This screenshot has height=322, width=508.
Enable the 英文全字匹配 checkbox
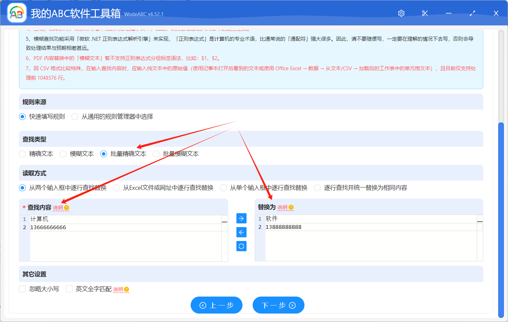coord(69,289)
